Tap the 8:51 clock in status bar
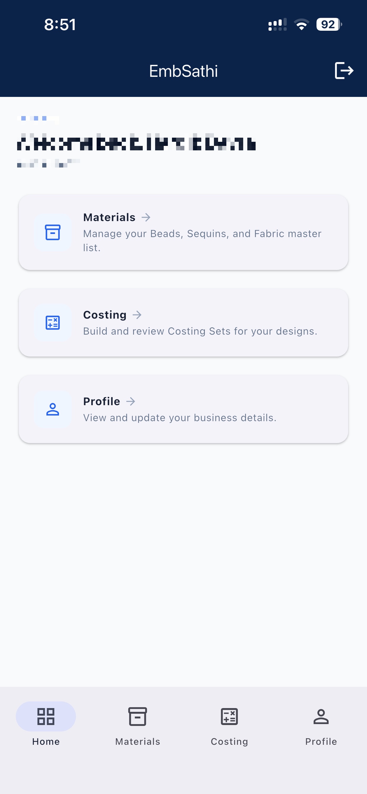 pos(60,24)
